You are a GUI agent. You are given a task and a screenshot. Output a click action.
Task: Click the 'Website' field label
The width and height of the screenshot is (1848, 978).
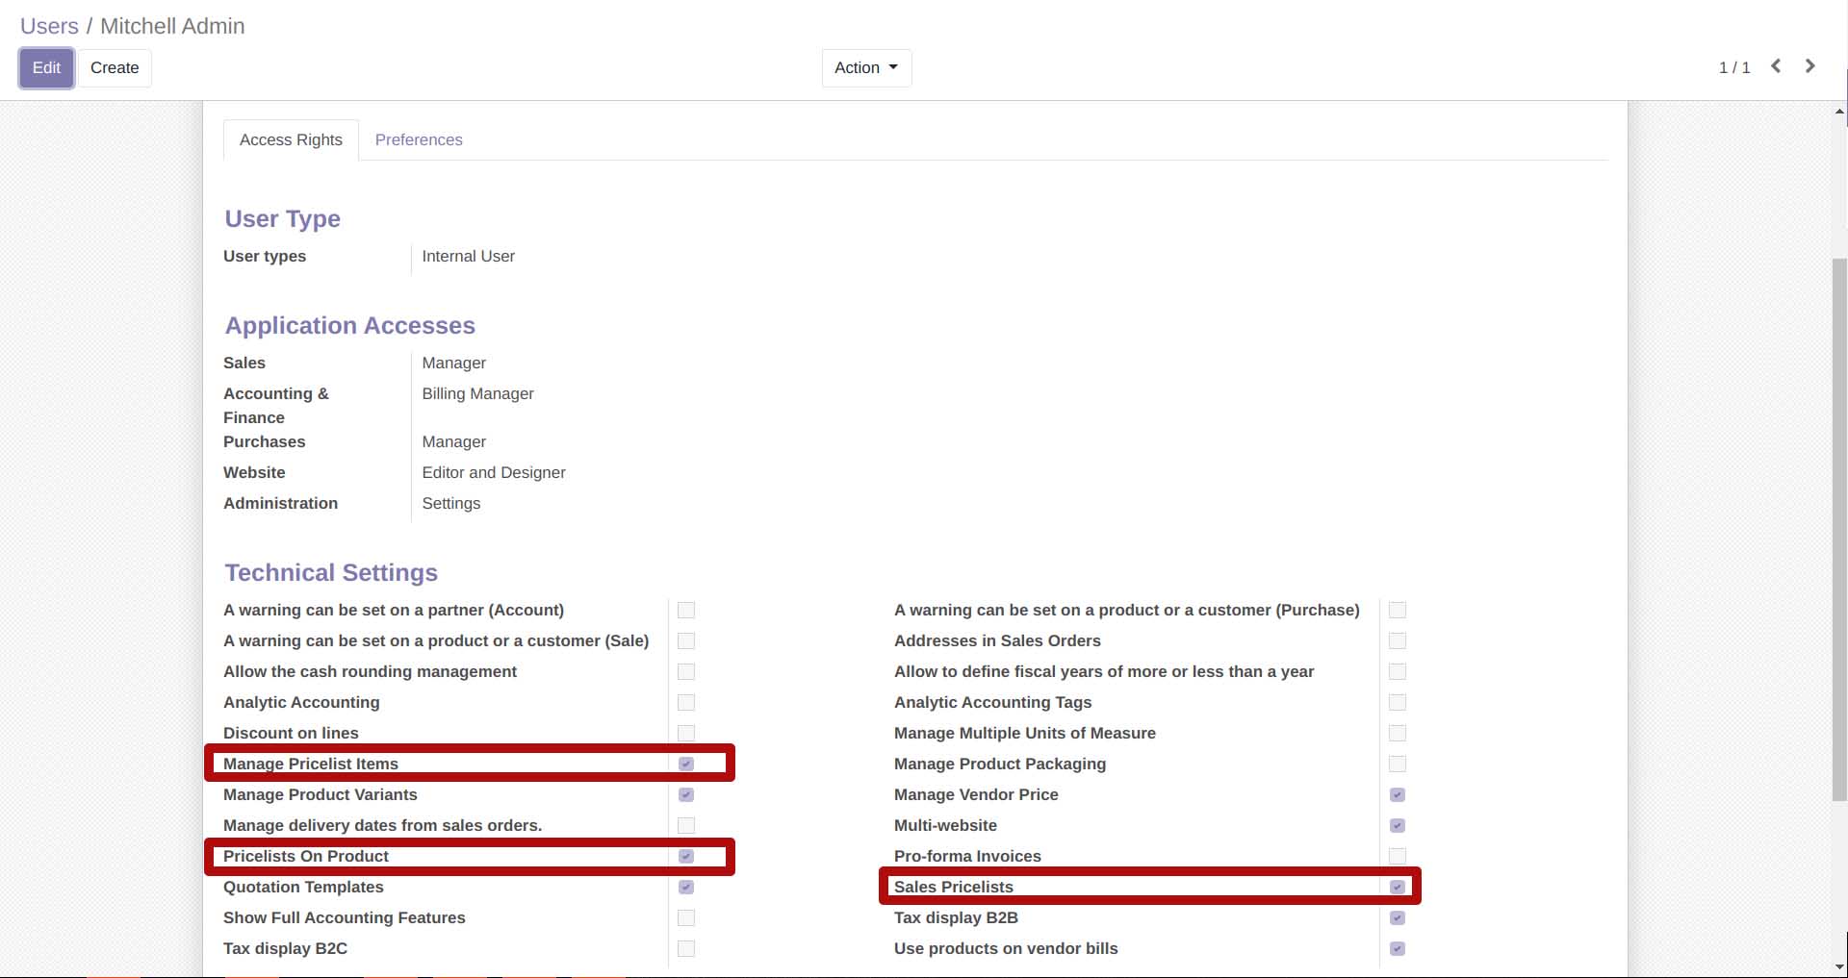pyautogui.click(x=254, y=472)
